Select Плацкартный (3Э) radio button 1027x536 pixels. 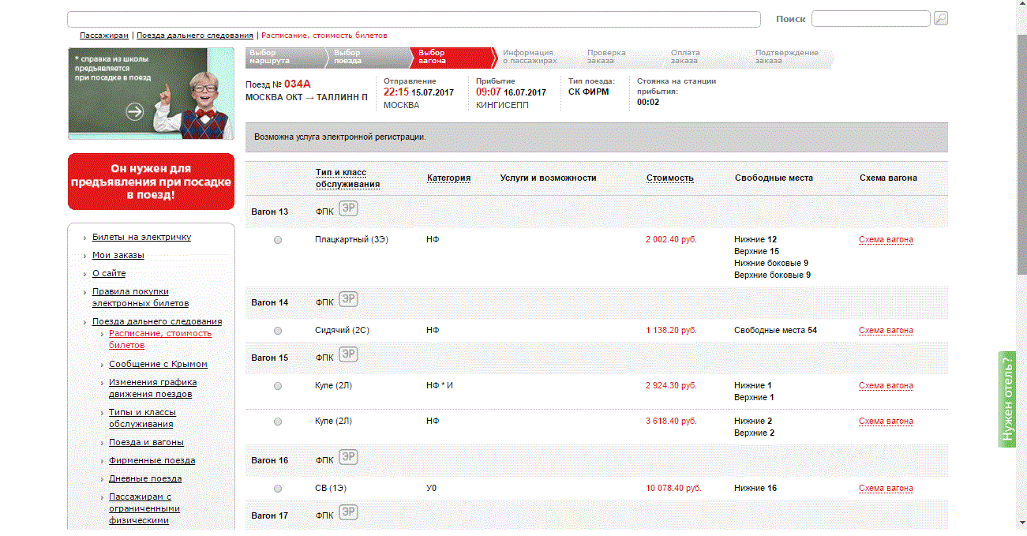(278, 240)
